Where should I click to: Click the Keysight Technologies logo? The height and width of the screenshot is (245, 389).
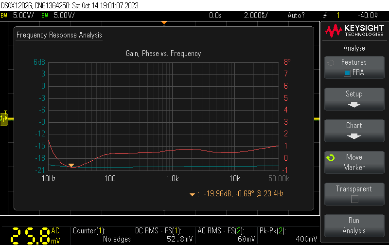pos(354,31)
